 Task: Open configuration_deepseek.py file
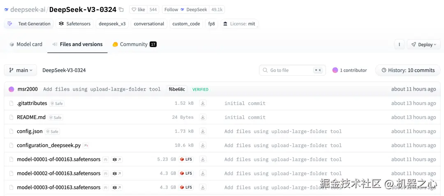click(49, 145)
